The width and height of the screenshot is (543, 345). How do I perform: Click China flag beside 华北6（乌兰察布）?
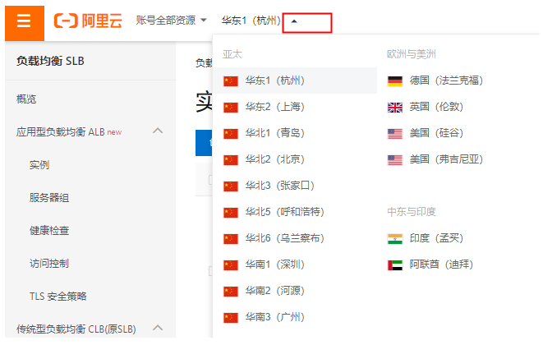tap(231, 239)
